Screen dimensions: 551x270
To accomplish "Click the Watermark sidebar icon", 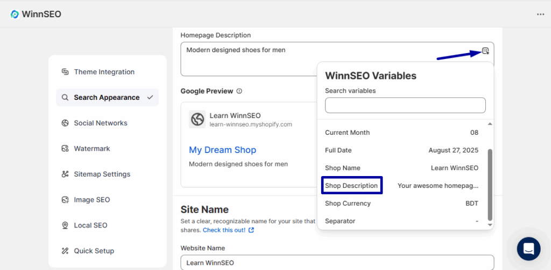I will (65, 149).
